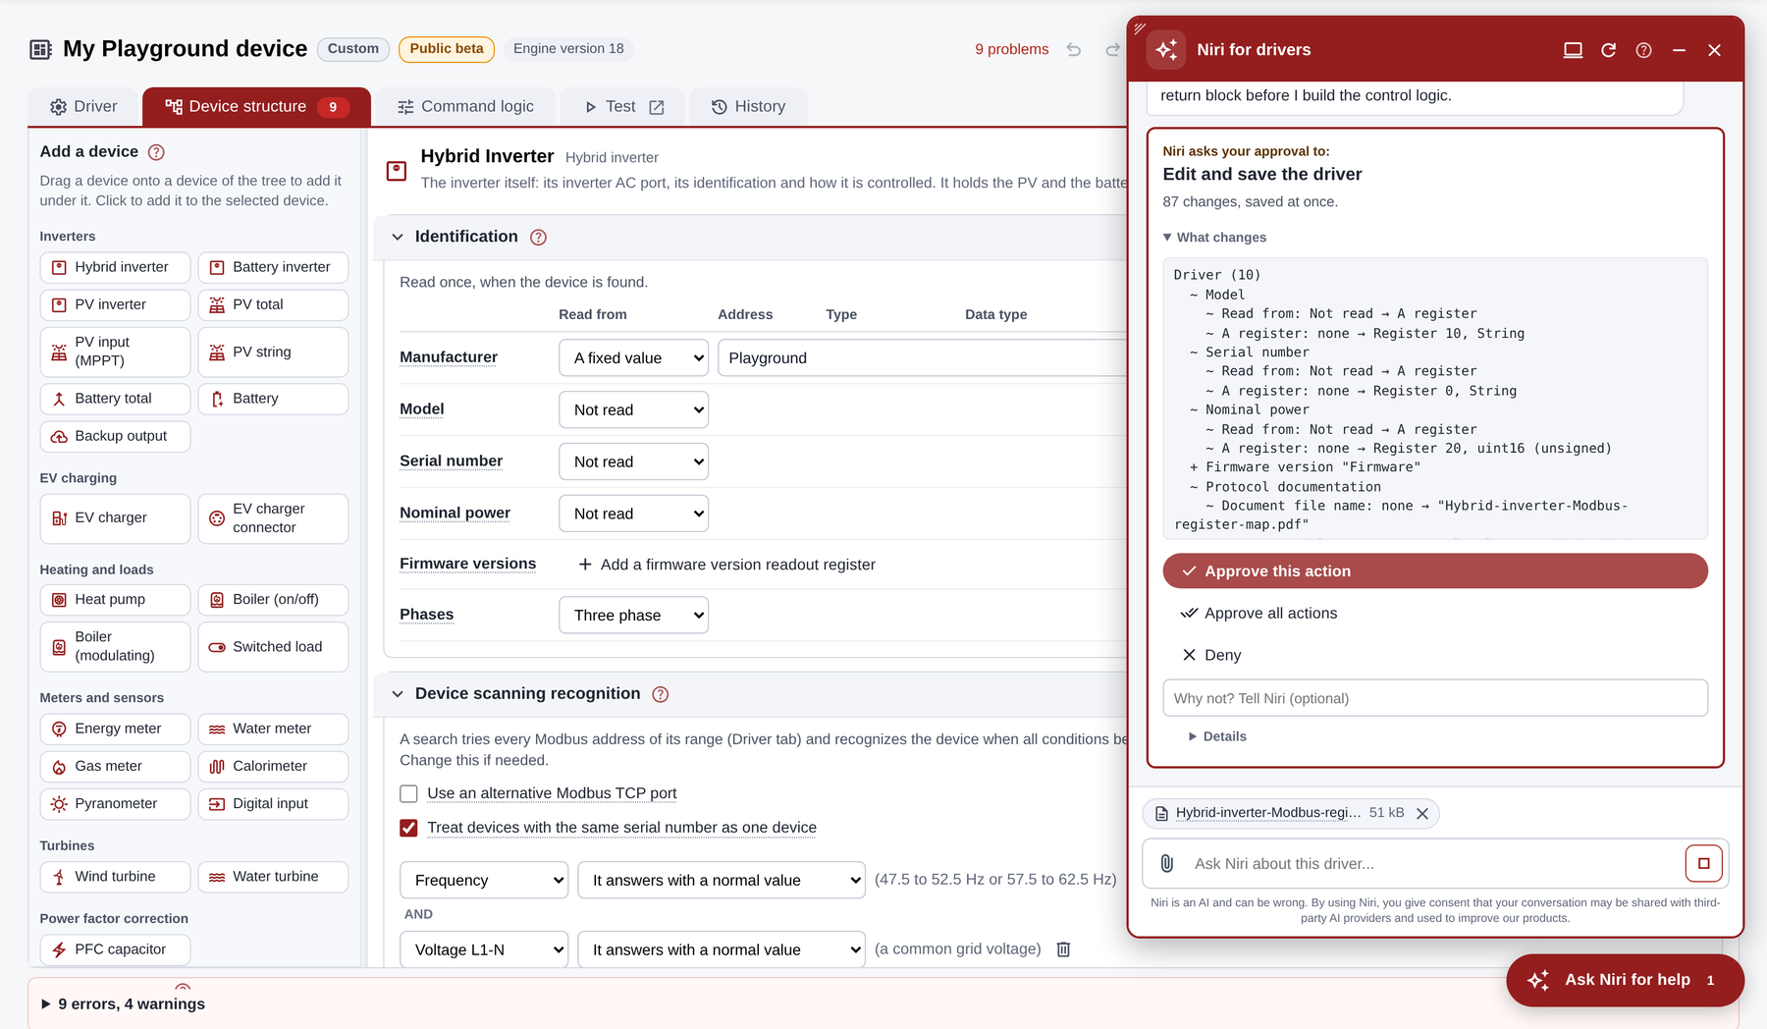Viewport: 1767px width, 1029px height.
Task: Click Approve this action button
Action: 1434,571
